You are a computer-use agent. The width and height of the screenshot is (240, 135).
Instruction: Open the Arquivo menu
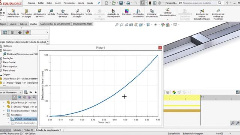[31, 3]
